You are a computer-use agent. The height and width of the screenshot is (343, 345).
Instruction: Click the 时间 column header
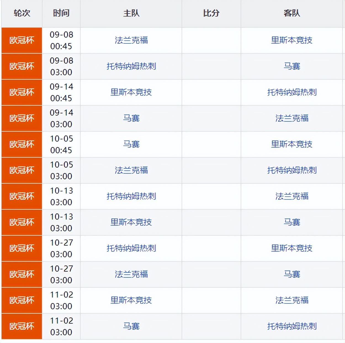point(61,13)
